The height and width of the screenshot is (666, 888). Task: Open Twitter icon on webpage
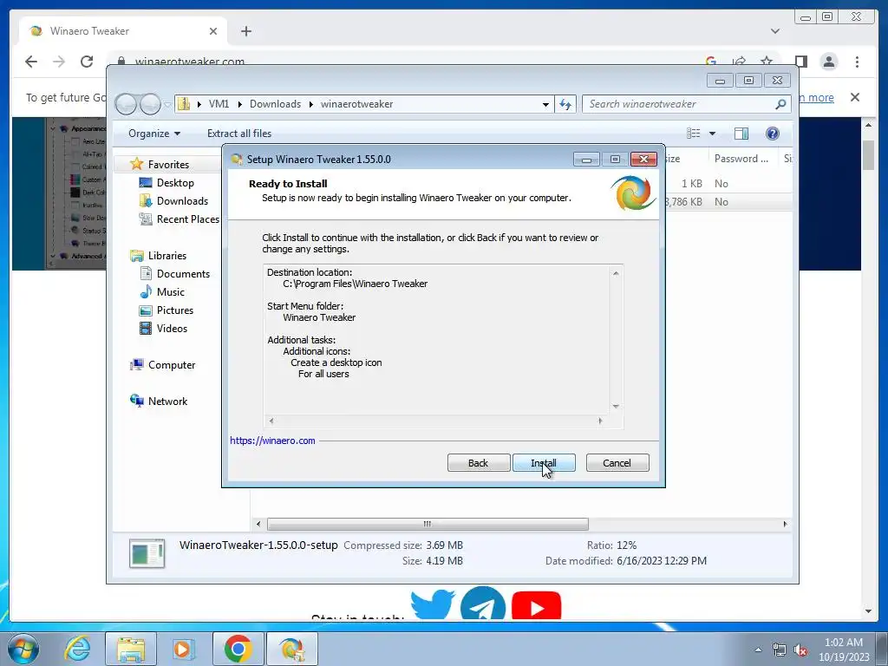point(433,604)
